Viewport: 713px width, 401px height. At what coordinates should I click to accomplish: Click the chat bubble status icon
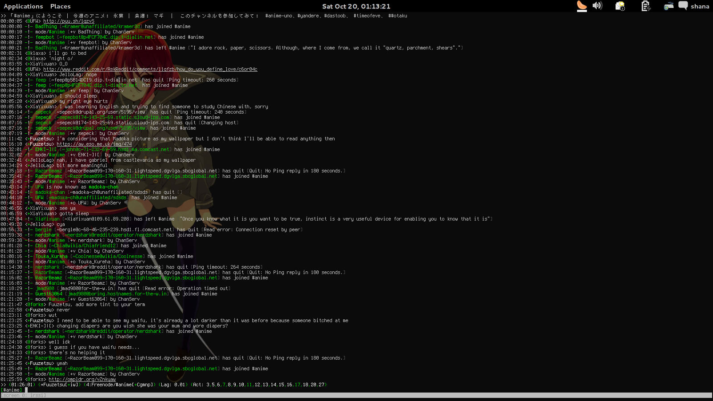[683, 6]
